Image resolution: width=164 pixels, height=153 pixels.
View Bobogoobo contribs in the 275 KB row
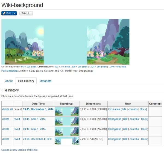click(x=134, y=119)
